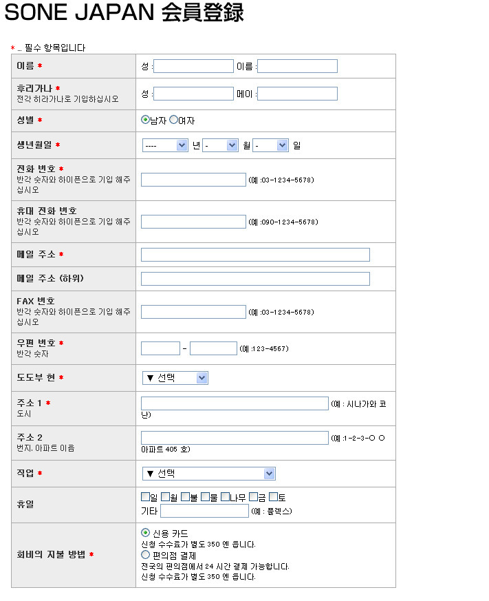Screen dimensions: 489x601
Task: Click the 이름 row 이름 input field
Action: click(297, 66)
